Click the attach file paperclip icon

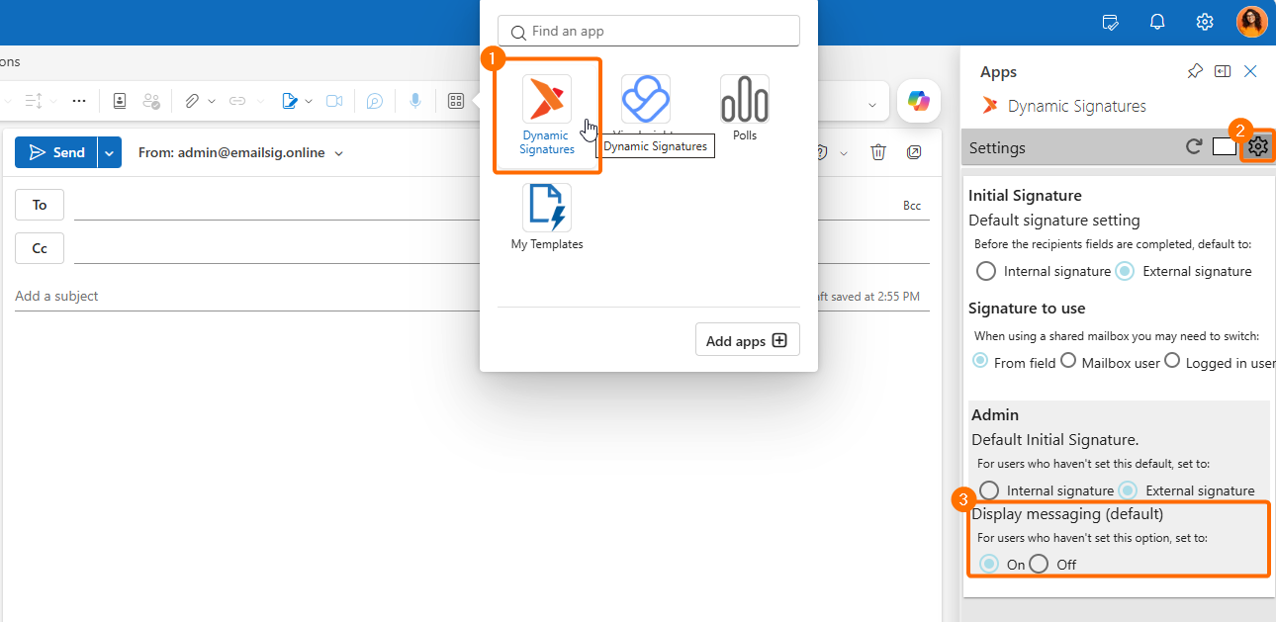coord(192,101)
